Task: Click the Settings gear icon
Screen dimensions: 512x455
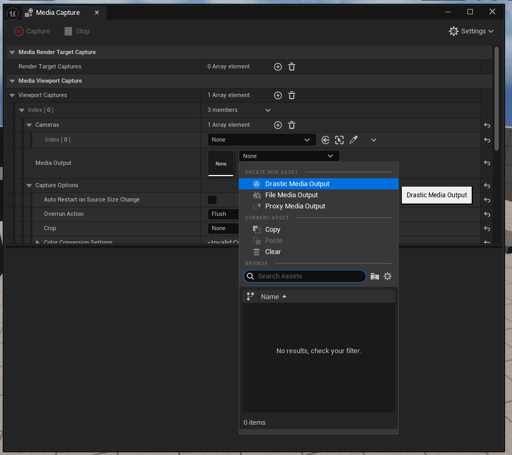Action: pyautogui.click(x=454, y=31)
